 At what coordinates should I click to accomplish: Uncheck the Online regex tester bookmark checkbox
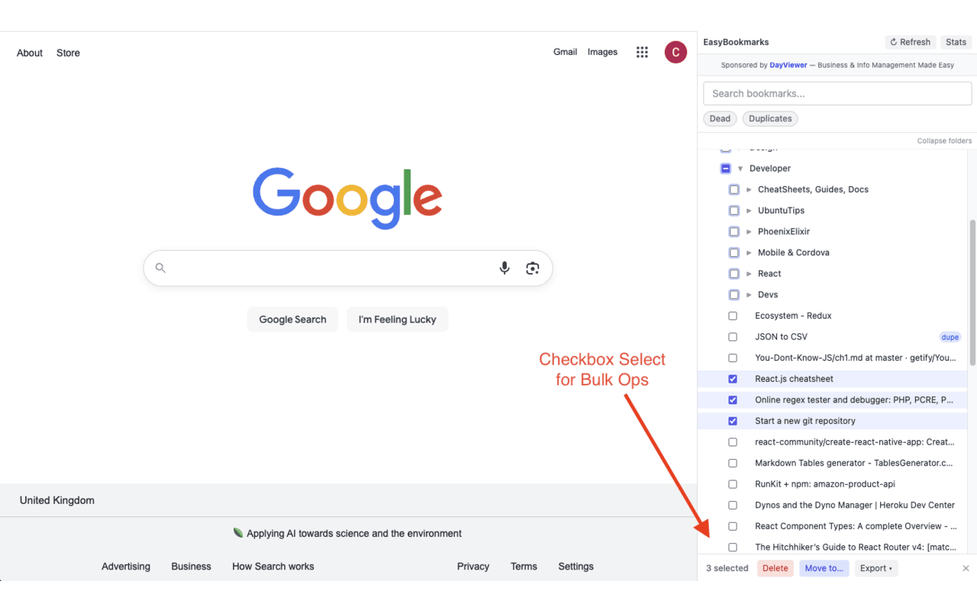733,400
